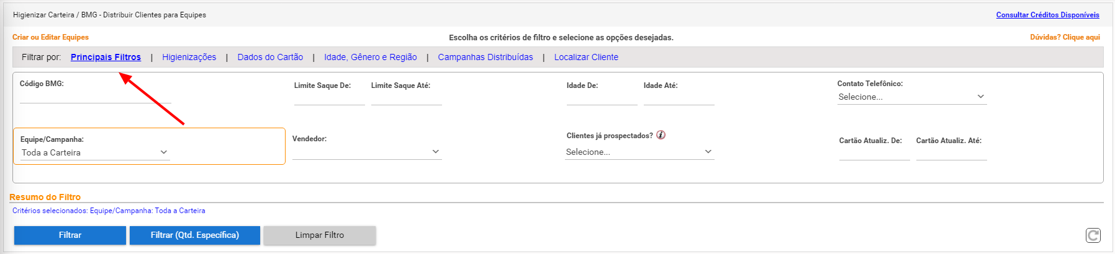Open the Localizar Cliente tab

point(586,57)
